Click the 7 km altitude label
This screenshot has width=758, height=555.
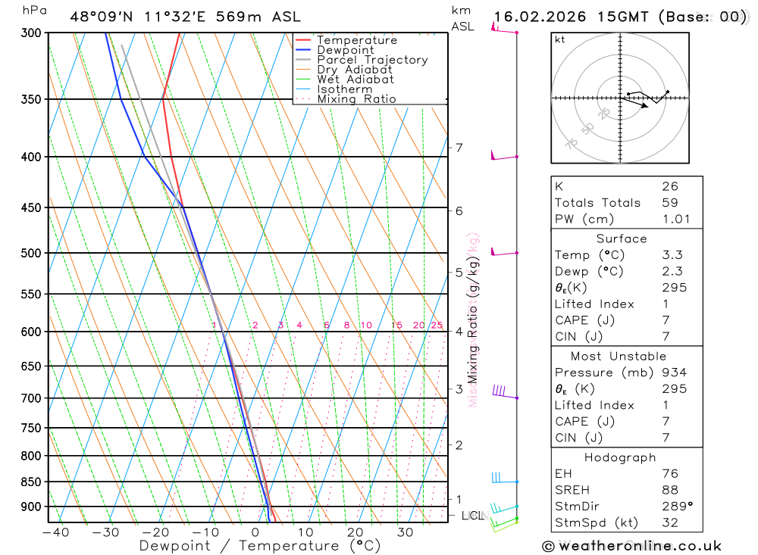coord(459,148)
